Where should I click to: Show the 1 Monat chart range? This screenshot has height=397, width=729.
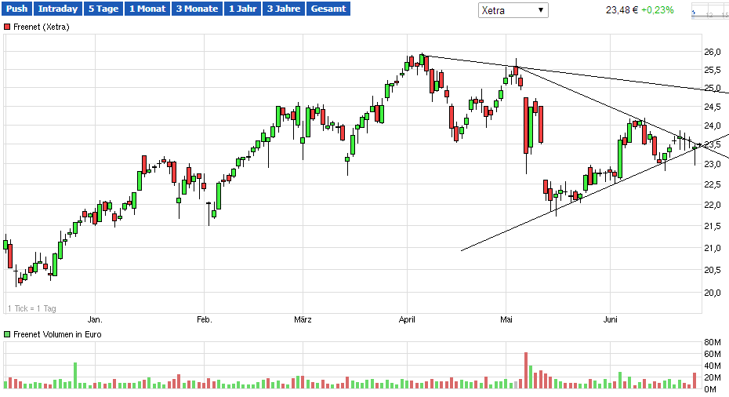pos(147,9)
